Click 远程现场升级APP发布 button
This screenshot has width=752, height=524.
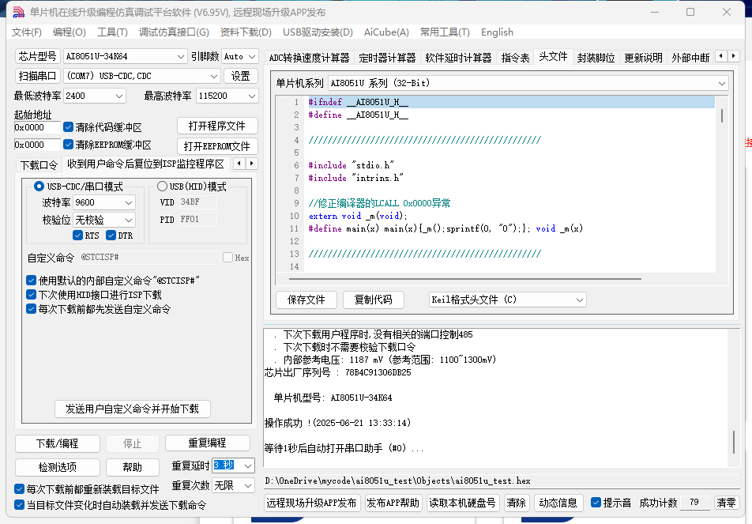click(312, 503)
